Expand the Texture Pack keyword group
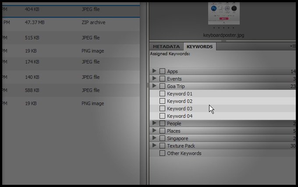 (154, 146)
